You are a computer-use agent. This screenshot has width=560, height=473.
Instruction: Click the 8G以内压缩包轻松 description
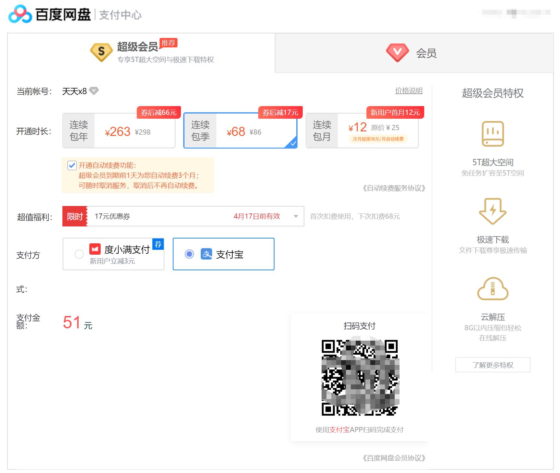(x=493, y=328)
